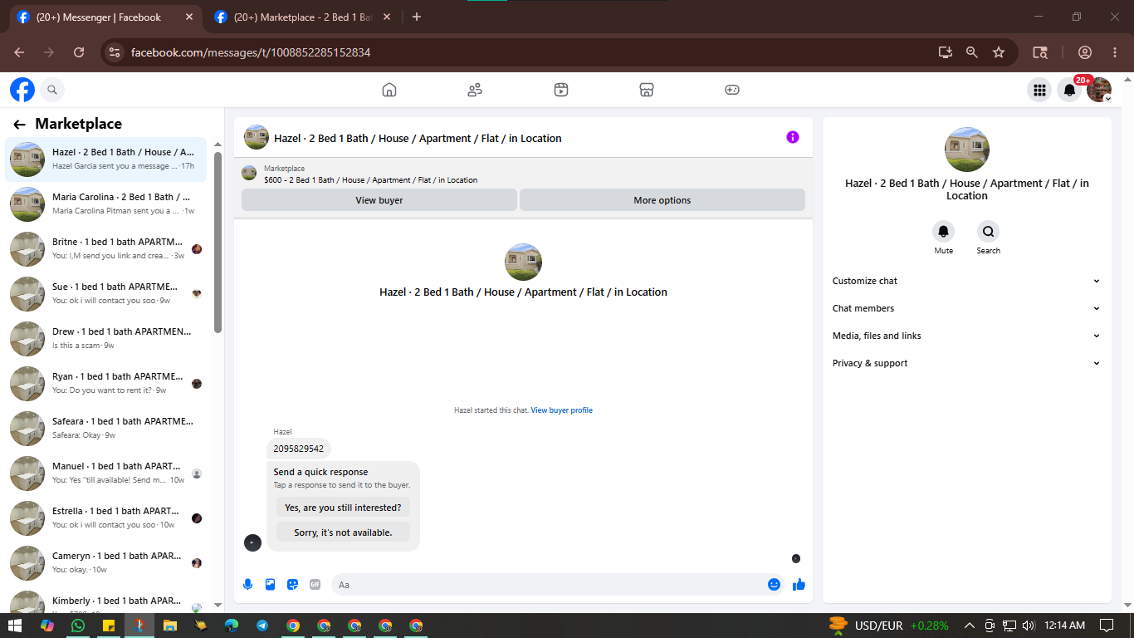Open Facebook search magnifier
The width and height of the screenshot is (1134, 638).
51,90
